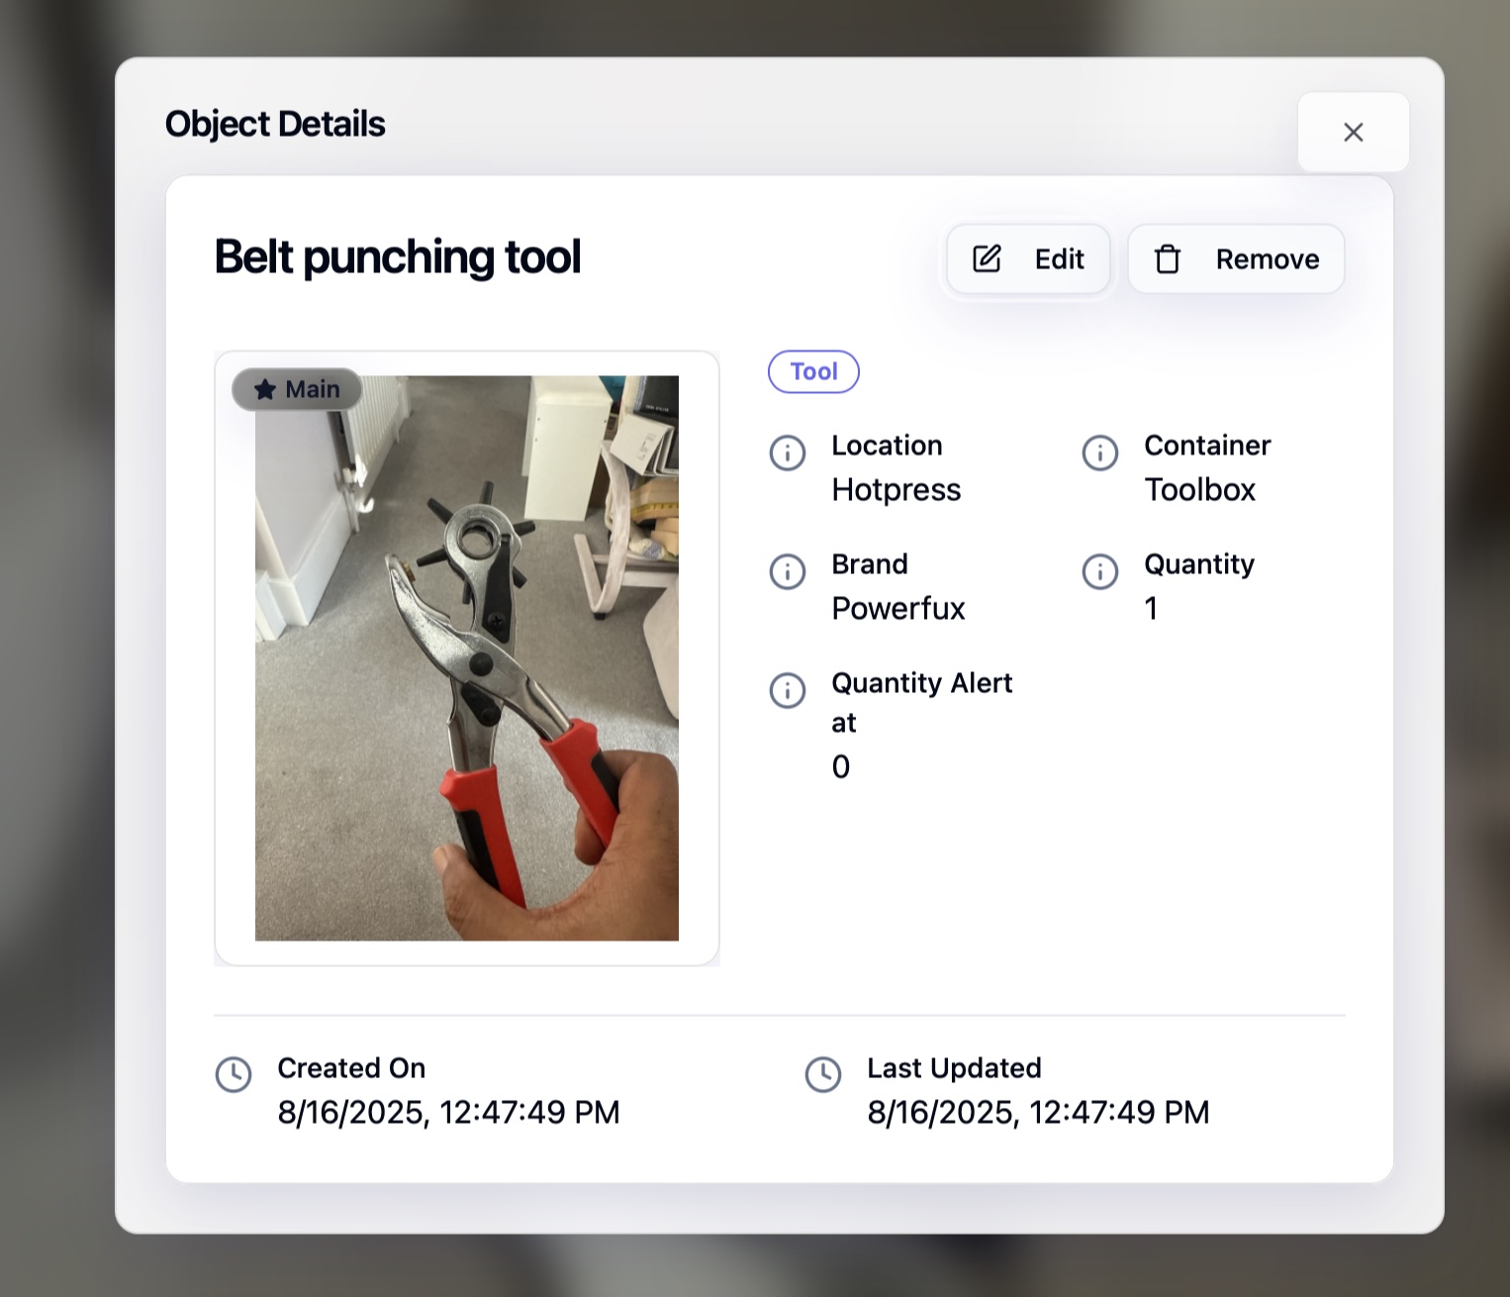This screenshot has width=1510, height=1297.
Task: Click the clock icon beside Created On
Action: [234, 1075]
